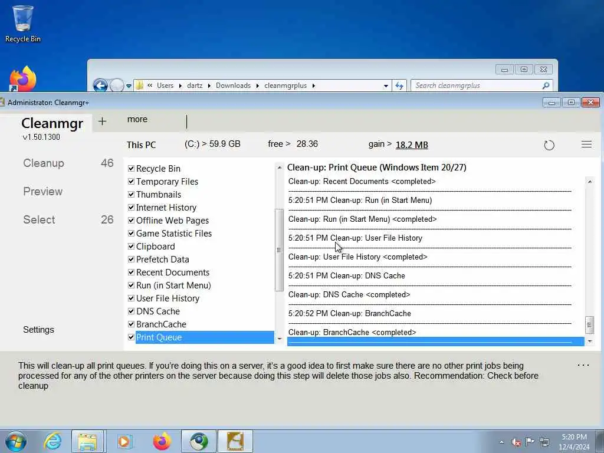604x453 pixels.
Task: Uncheck the Recycle Bin checkbox
Action: (x=131, y=168)
